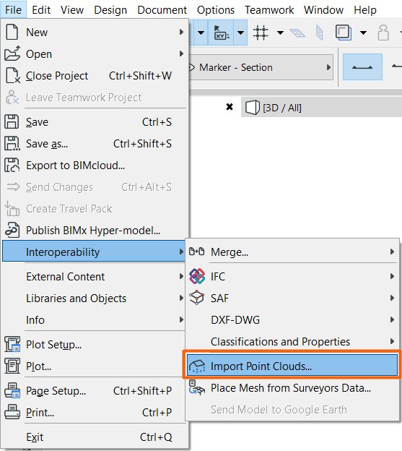Click the Close Project icon

(13, 76)
